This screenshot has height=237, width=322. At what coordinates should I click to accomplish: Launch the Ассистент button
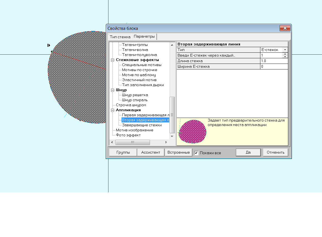tap(151, 152)
